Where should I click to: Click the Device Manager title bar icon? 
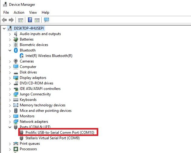point(5,5)
